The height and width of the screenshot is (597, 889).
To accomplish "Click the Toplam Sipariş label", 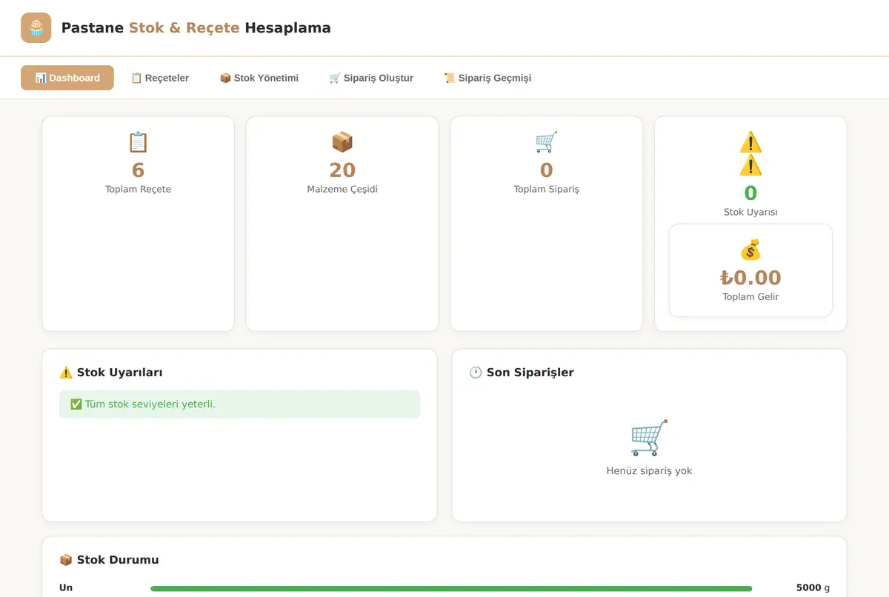I will click(x=547, y=190).
